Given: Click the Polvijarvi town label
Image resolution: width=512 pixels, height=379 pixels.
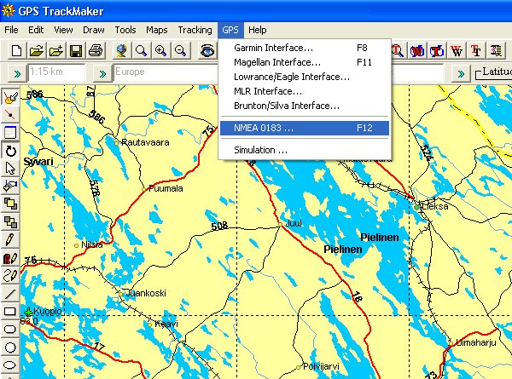Looking at the screenshot, I should tap(322, 366).
